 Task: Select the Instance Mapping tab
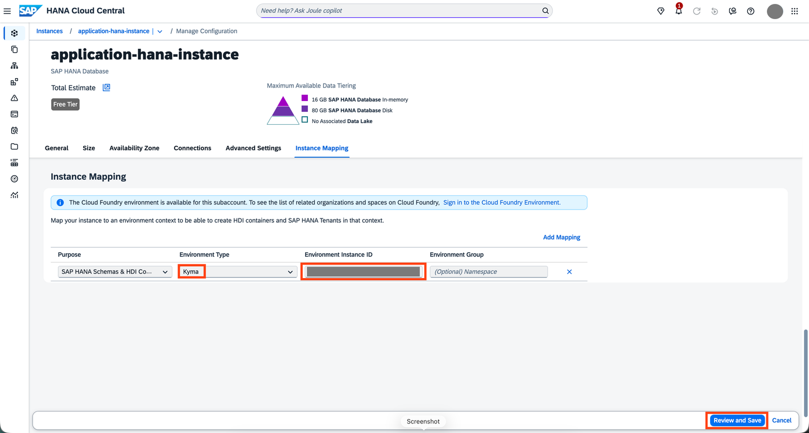click(322, 148)
